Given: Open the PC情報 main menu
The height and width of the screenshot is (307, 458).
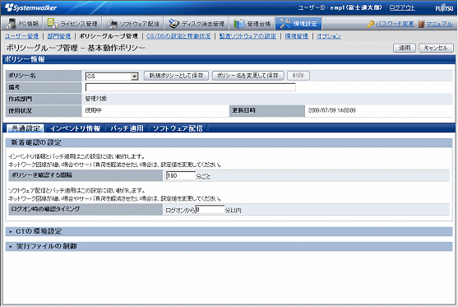Looking at the screenshot, I should (x=22, y=23).
